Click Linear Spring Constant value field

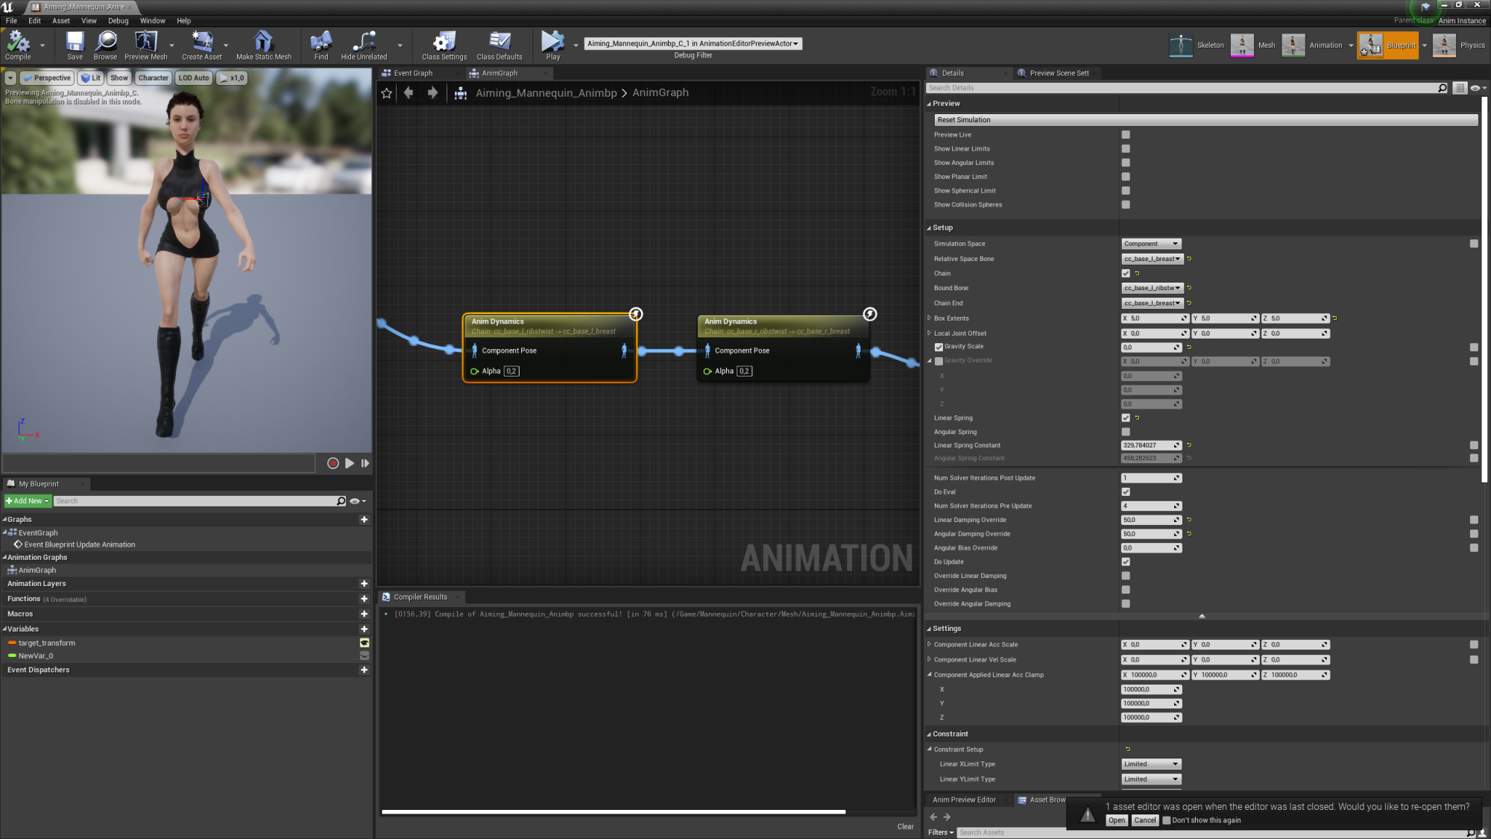1151,445
